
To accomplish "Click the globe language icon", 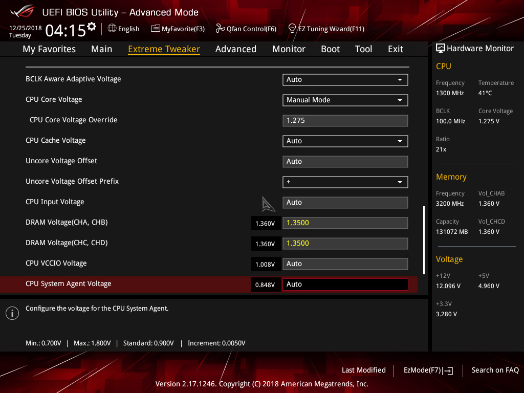I will (112, 29).
